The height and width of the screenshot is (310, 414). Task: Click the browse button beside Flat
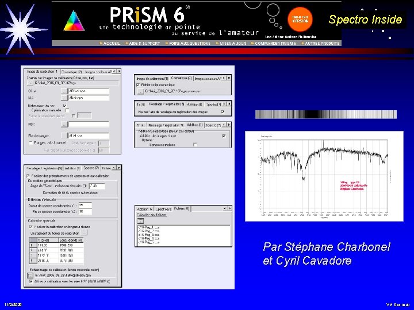(64, 124)
